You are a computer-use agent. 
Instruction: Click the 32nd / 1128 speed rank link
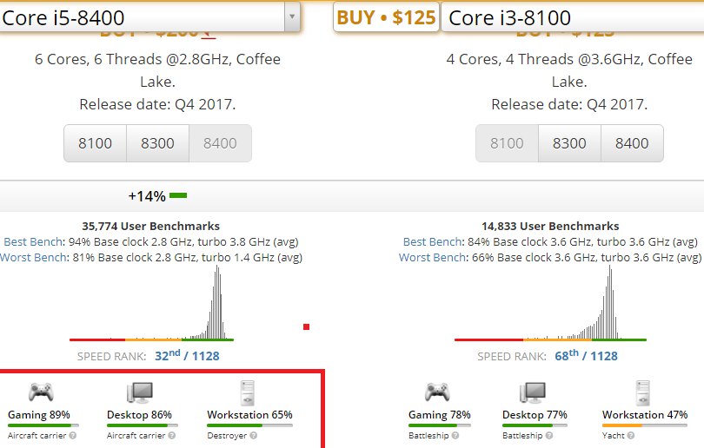(x=187, y=356)
